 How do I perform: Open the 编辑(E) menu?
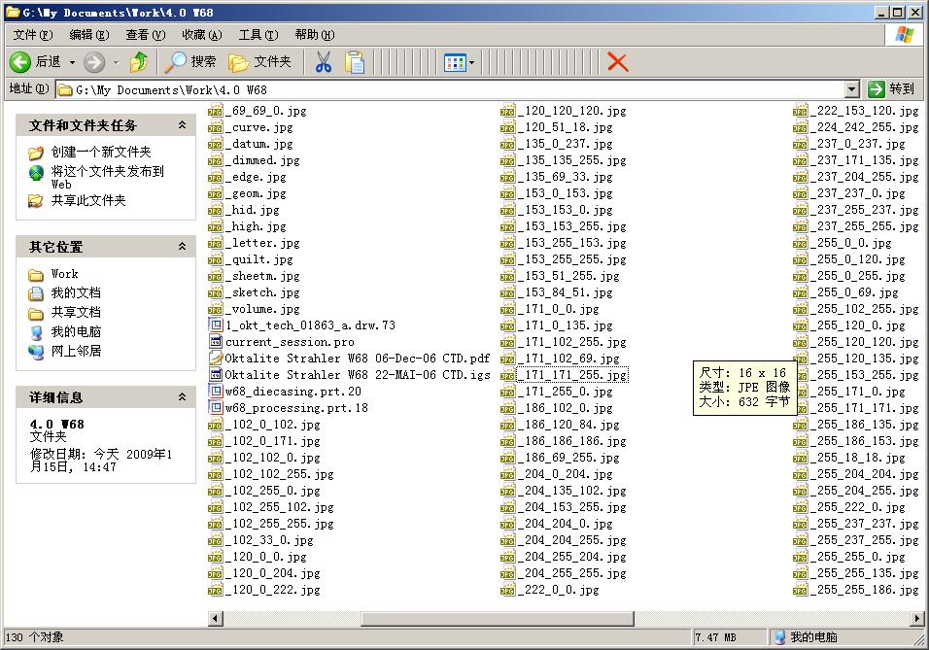[89, 35]
